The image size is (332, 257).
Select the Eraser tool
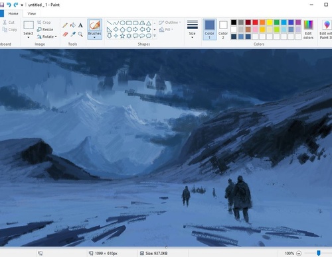[x=65, y=34]
